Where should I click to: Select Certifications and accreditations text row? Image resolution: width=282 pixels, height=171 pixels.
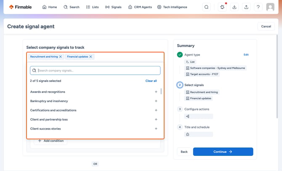[x=53, y=110]
